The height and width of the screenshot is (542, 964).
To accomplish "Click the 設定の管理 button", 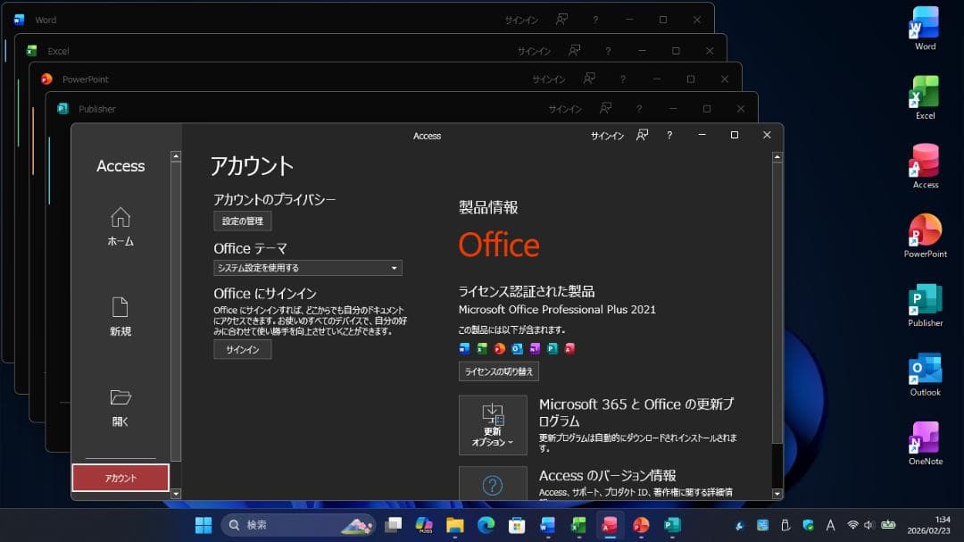I will 242,221.
